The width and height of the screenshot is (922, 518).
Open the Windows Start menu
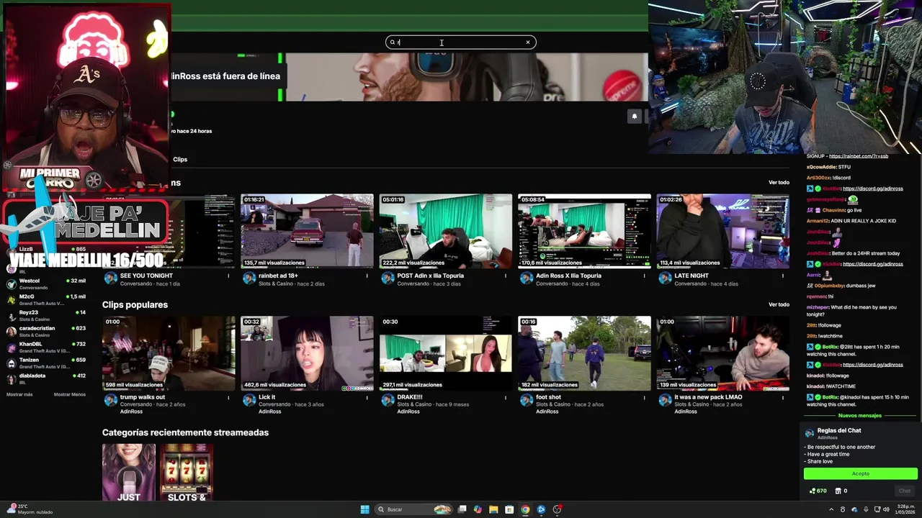[365, 509]
